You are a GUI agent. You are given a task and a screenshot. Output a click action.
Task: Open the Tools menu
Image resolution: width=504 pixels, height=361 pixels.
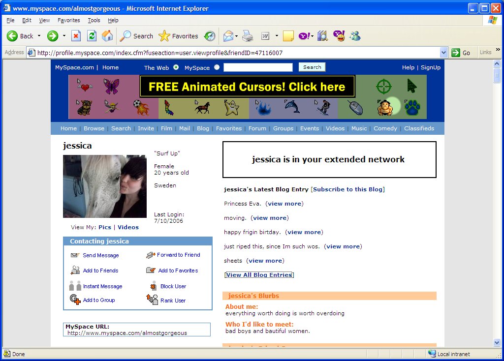tap(94, 20)
